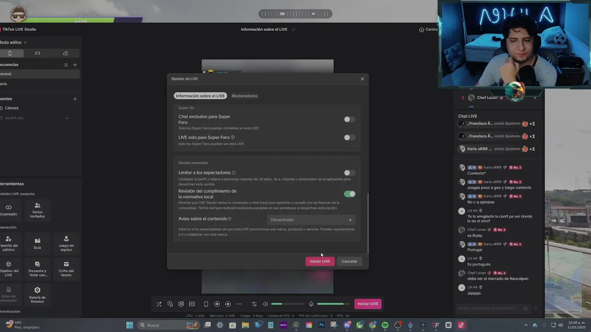Open the magic effects wand tool
591x332 pixels.
point(159,304)
